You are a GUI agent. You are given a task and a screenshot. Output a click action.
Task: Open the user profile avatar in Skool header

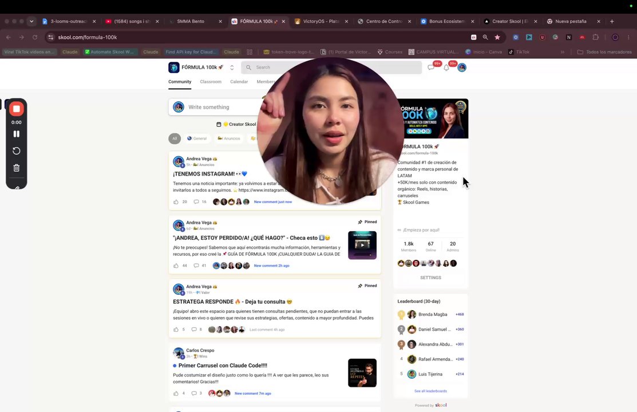tap(462, 68)
